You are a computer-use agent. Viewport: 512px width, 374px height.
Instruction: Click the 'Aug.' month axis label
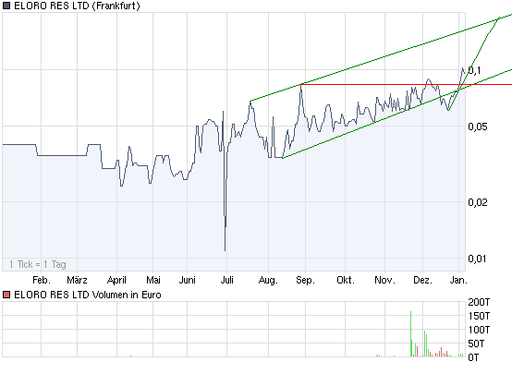point(268,281)
